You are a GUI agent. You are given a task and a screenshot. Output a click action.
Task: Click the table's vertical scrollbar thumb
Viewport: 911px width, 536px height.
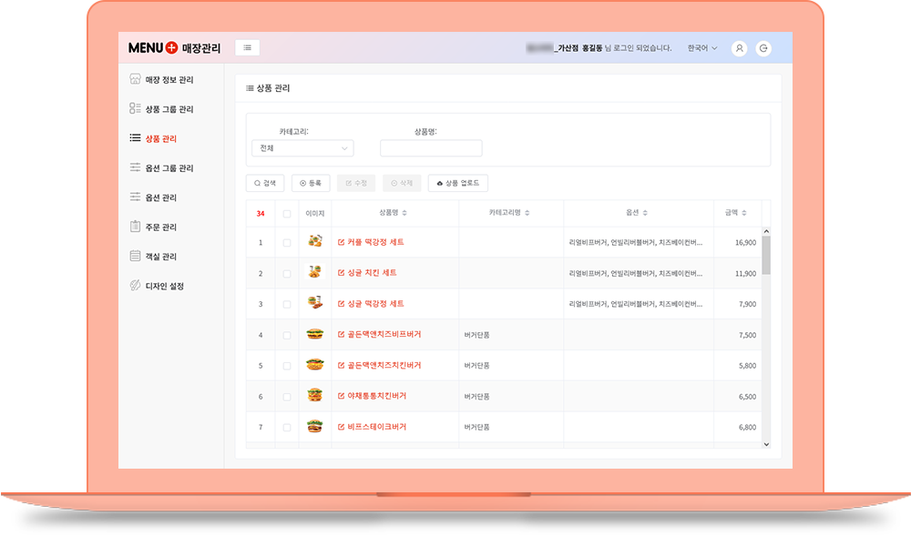point(766,255)
